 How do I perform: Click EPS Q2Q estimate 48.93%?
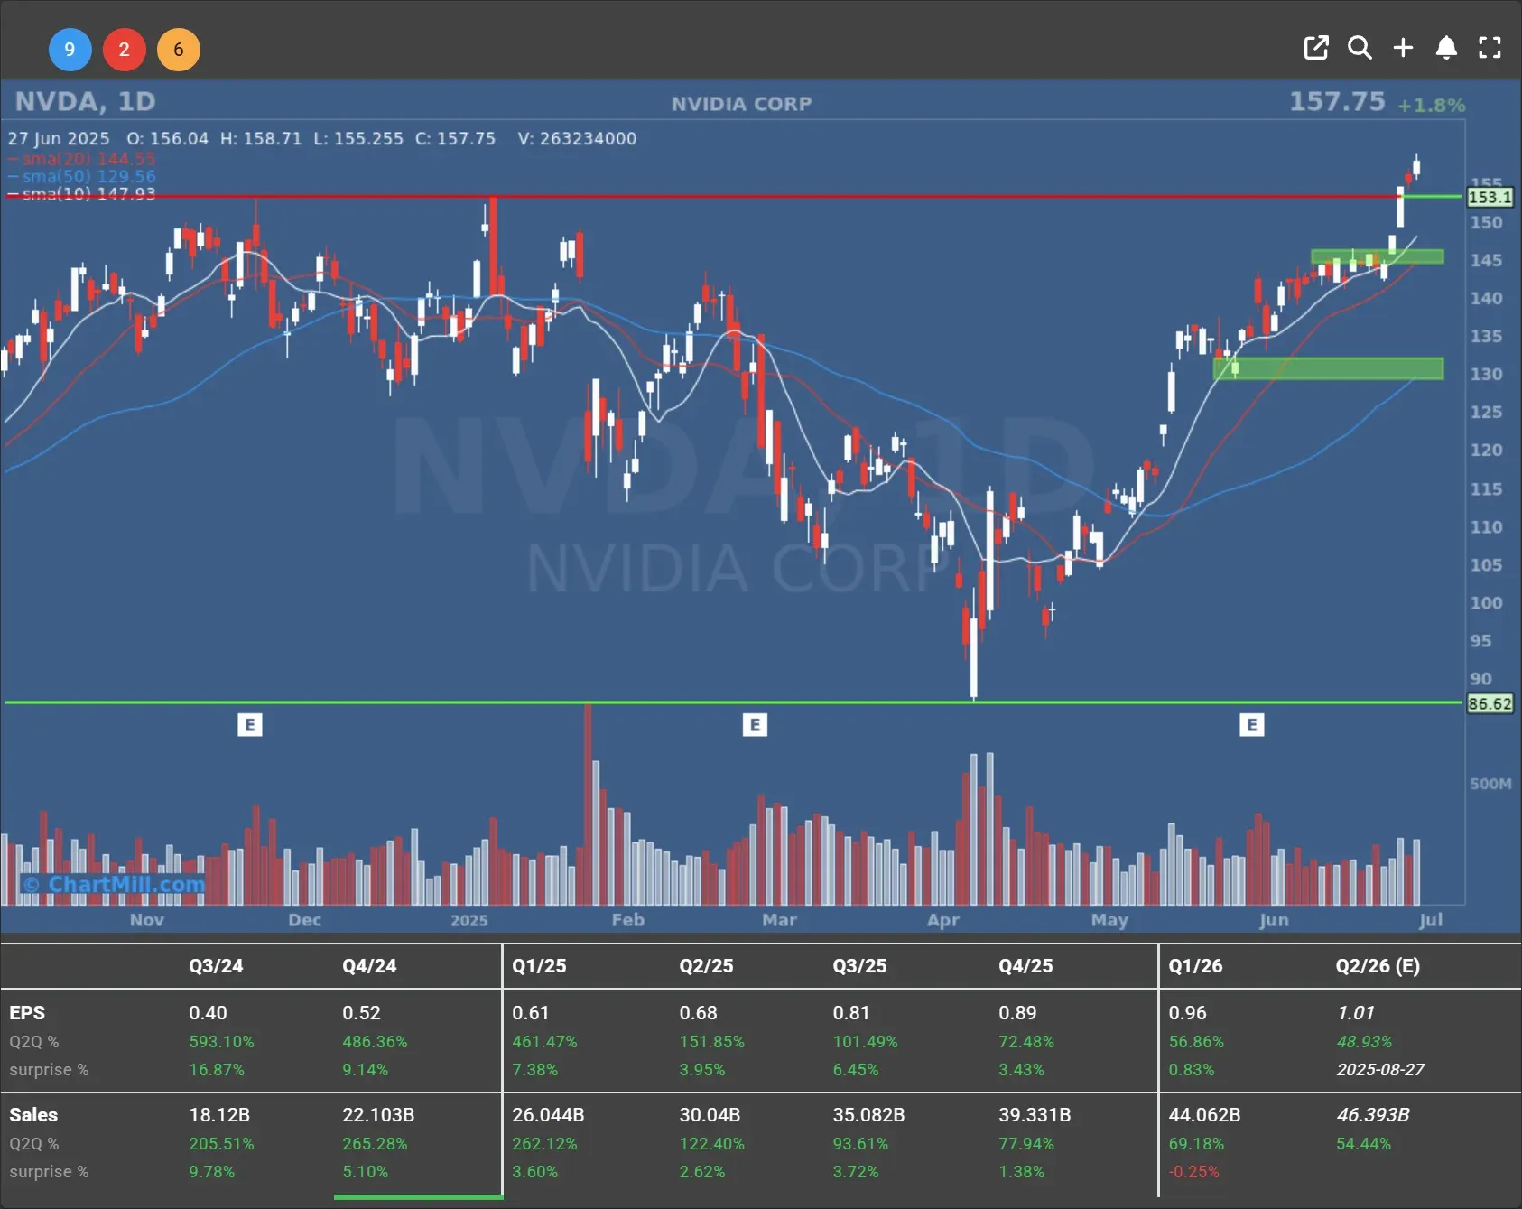1364,1042
